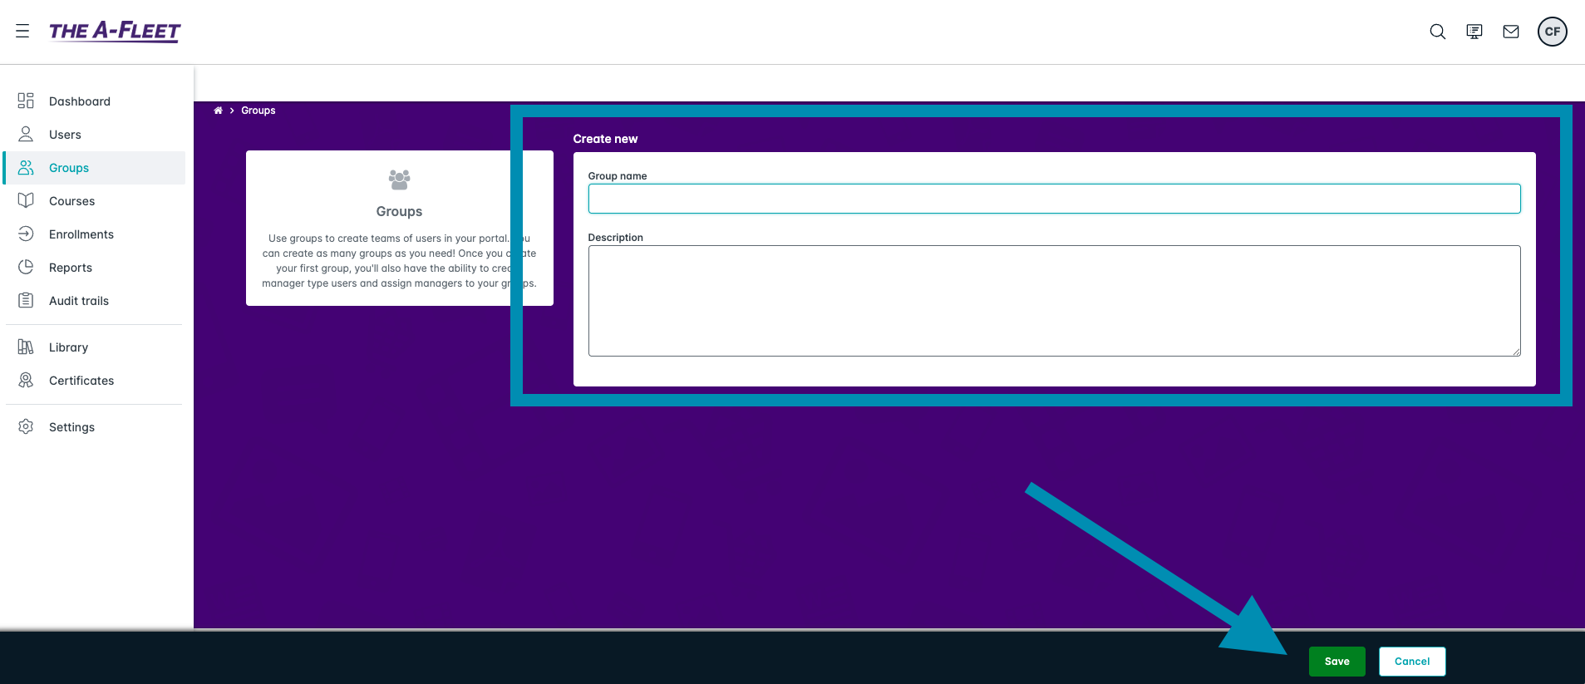1585x684 pixels.
Task: Open the CF user profile avatar
Action: [1551, 32]
